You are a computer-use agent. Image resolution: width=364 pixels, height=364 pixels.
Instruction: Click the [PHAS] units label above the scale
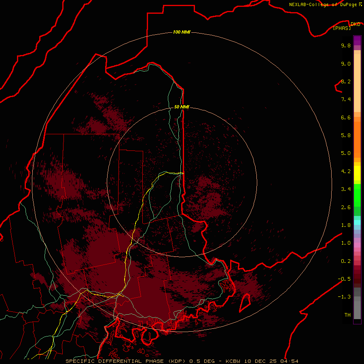[x=342, y=28]
